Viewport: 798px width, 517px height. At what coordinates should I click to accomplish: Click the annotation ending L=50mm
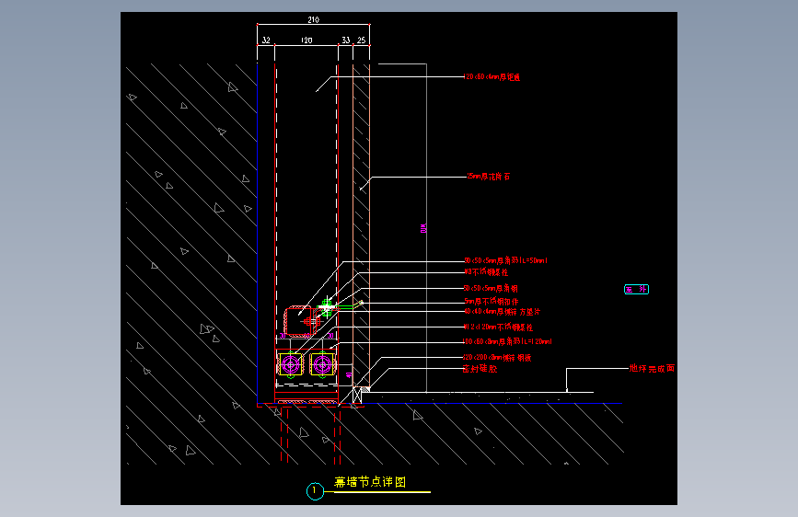point(505,260)
